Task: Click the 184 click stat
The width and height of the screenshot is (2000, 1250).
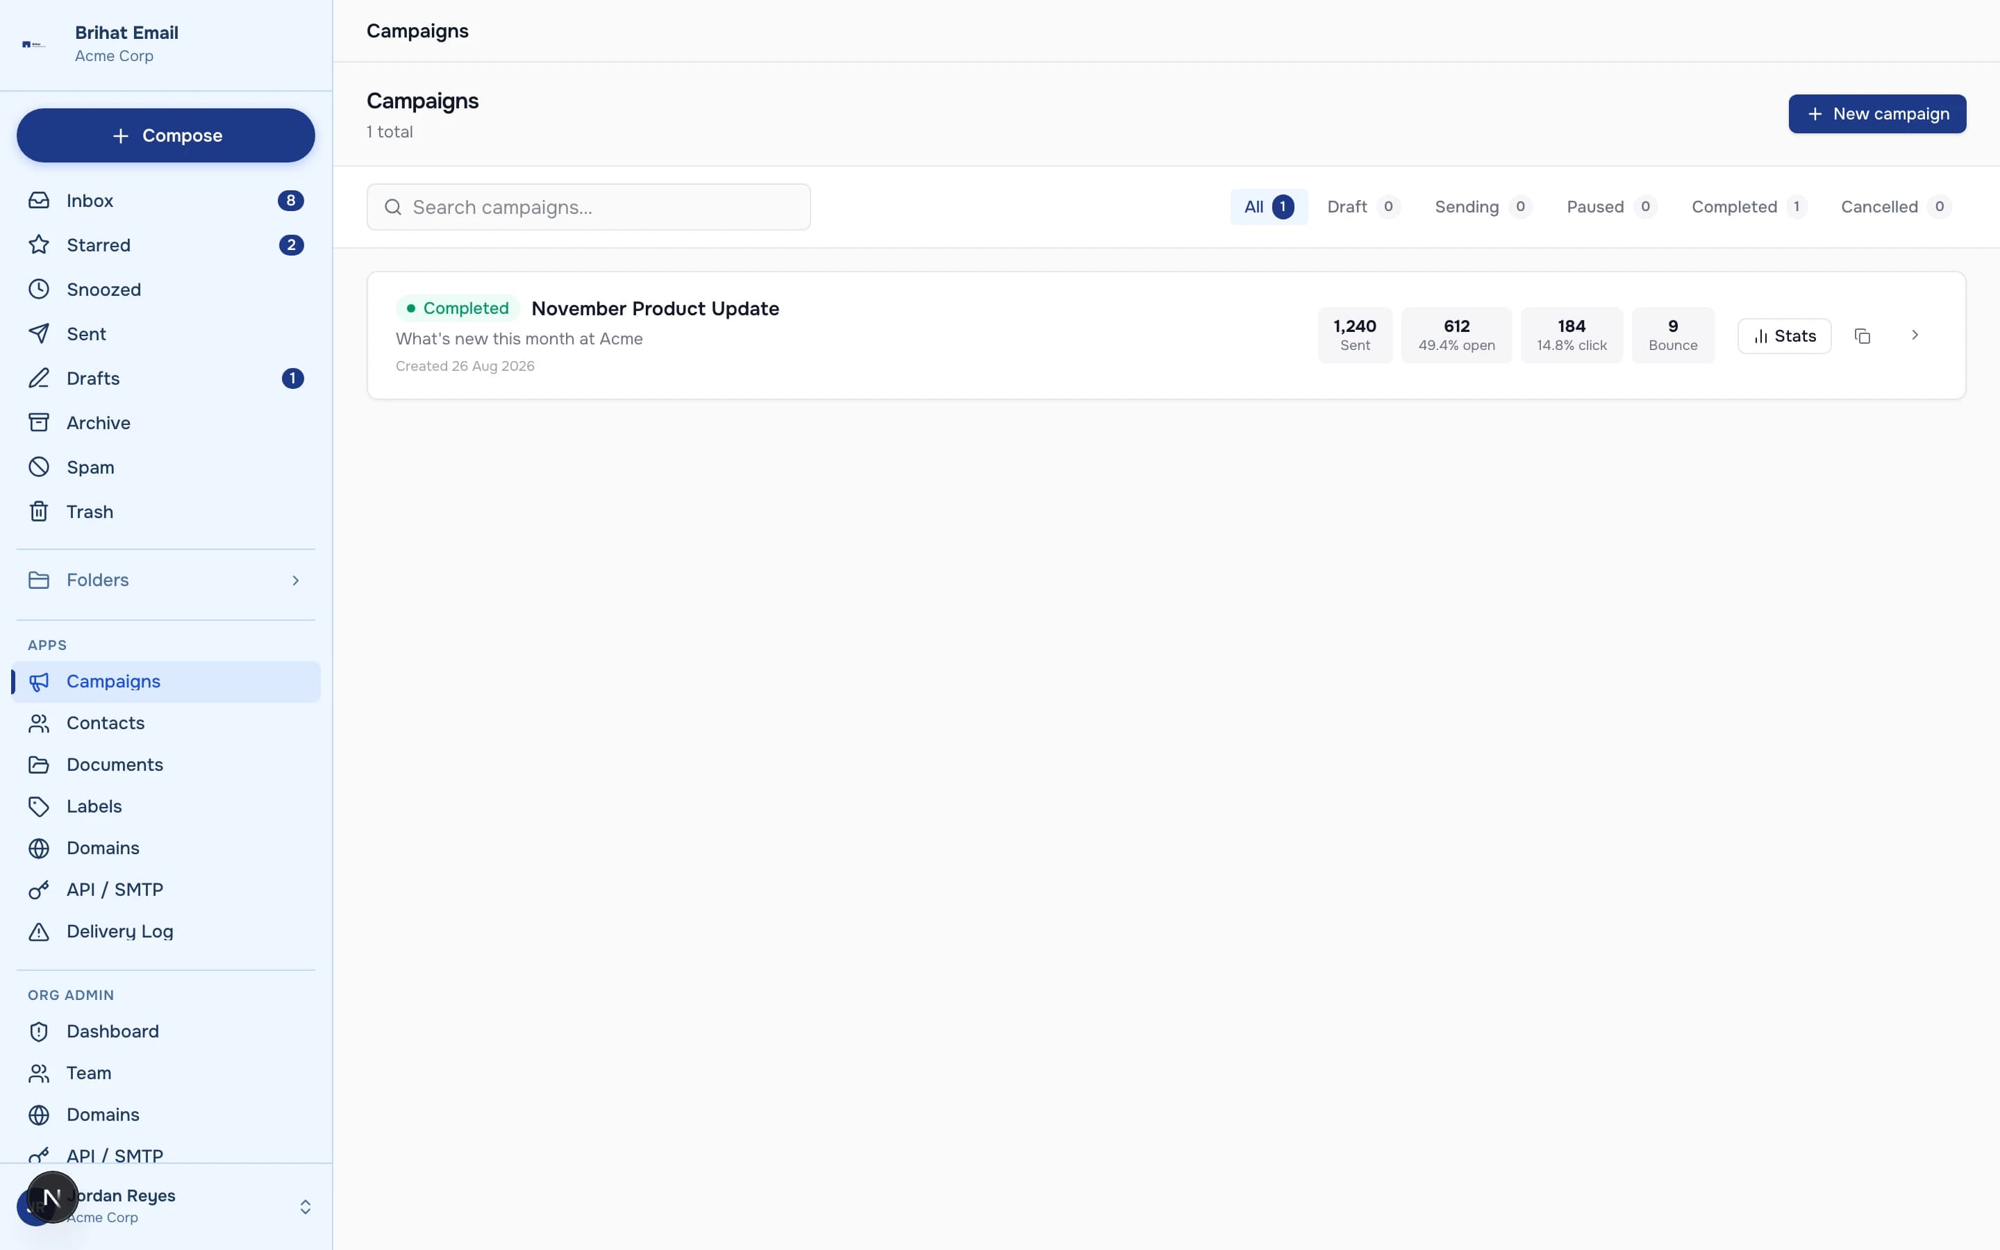Action: [x=1571, y=335]
